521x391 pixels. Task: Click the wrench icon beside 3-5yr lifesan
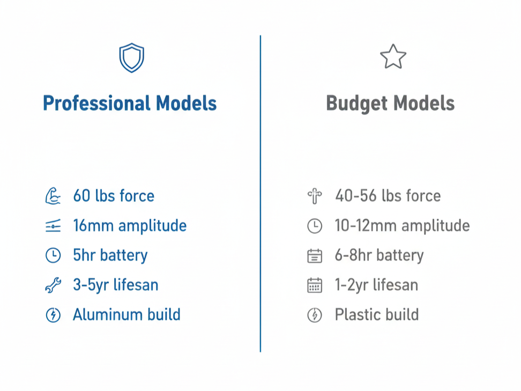53,285
